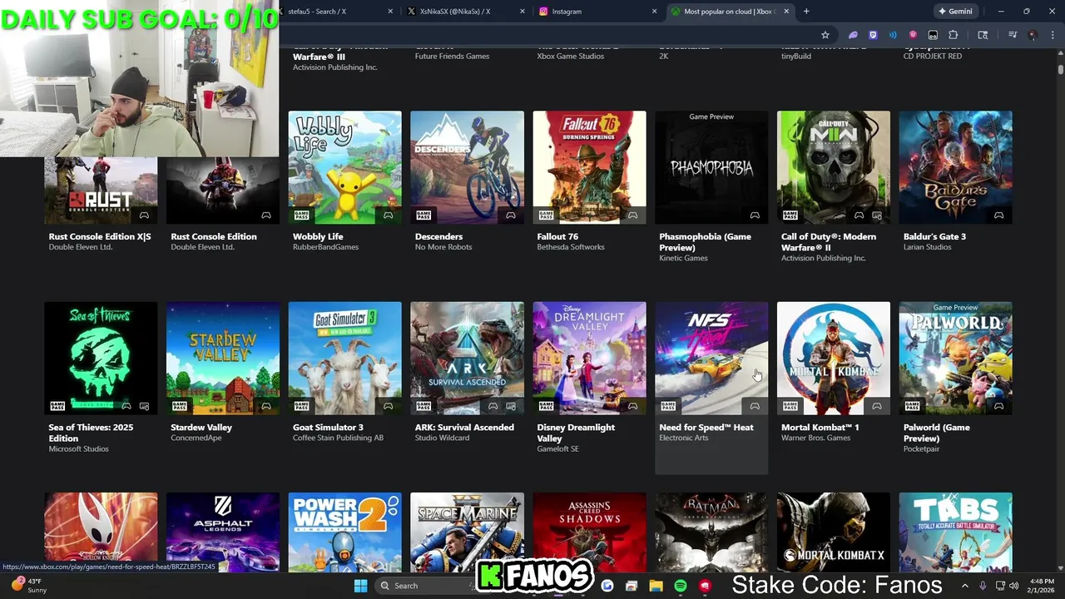Open the media controls music-note icon
The width and height of the screenshot is (1065, 599).
coord(1013,35)
